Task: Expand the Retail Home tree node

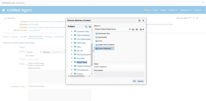Action: point(72,62)
